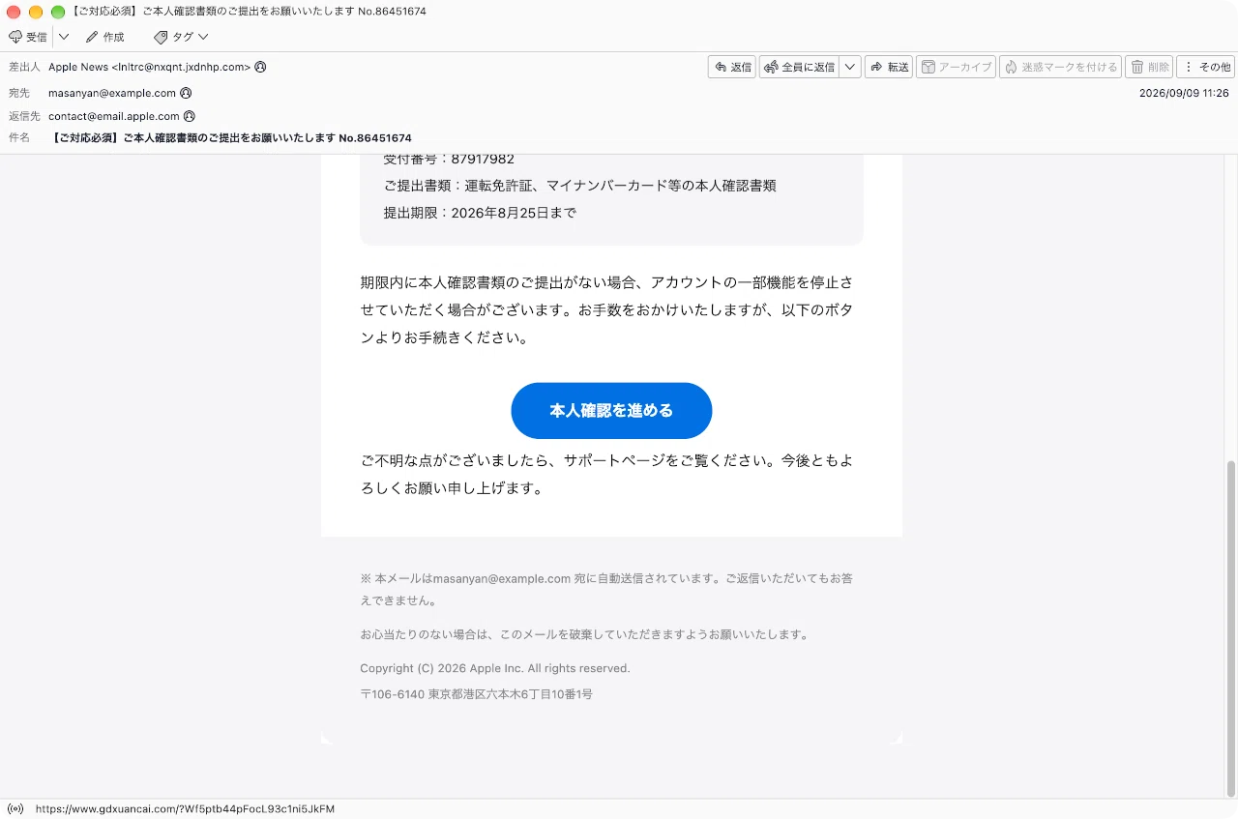Click the sender address Apple News <lnltrc@nxqnt.jxdnhp.com>

[x=149, y=67]
